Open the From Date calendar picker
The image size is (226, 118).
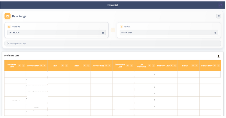click(x=103, y=33)
